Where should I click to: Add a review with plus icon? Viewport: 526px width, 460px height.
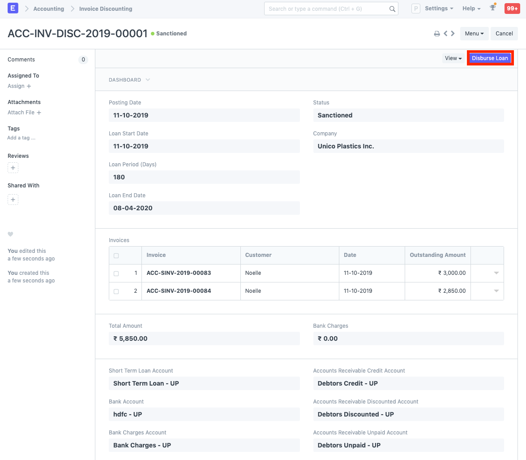(13, 168)
